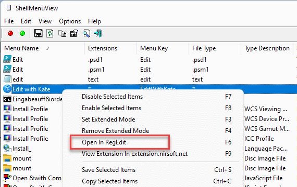Click the green Enable Selected Items toolbar icon
Image resolution: width=297 pixels, height=187 pixels.
pyautogui.click(x=22, y=33)
